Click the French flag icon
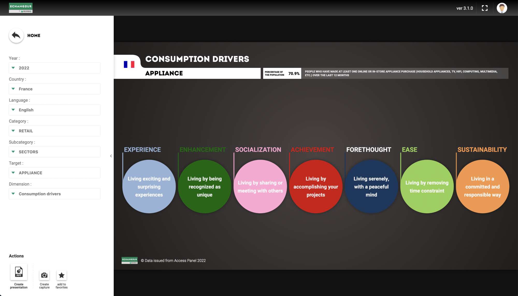Screen dimensions: 518x296 coord(129,65)
